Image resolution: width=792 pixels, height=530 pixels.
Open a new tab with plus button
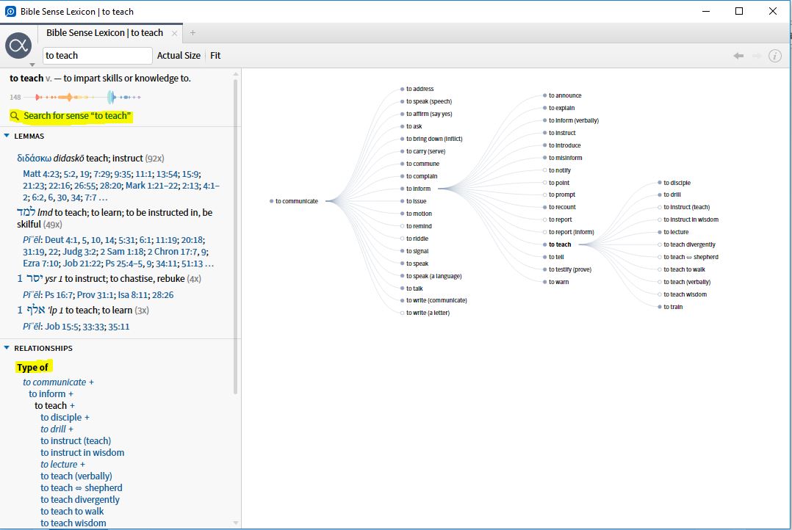pos(192,33)
